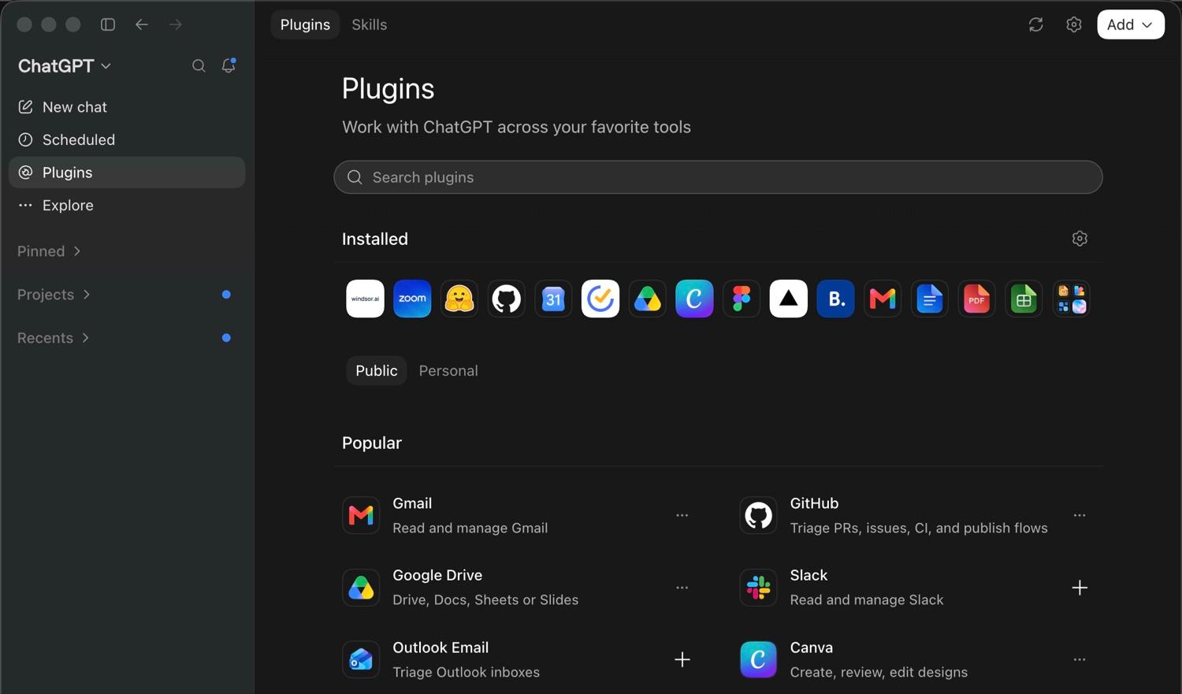Open the ChatGPT workspace dropdown

[x=65, y=66]
